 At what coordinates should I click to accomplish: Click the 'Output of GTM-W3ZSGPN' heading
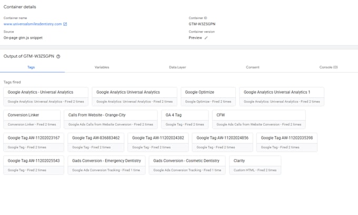pos(29,56)
